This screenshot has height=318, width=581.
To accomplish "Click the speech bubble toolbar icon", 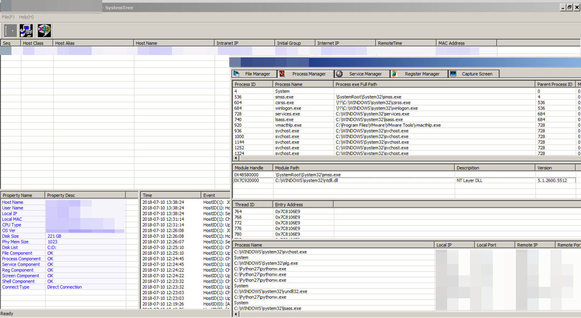I will pyautogui.click(x=44, y=31).
